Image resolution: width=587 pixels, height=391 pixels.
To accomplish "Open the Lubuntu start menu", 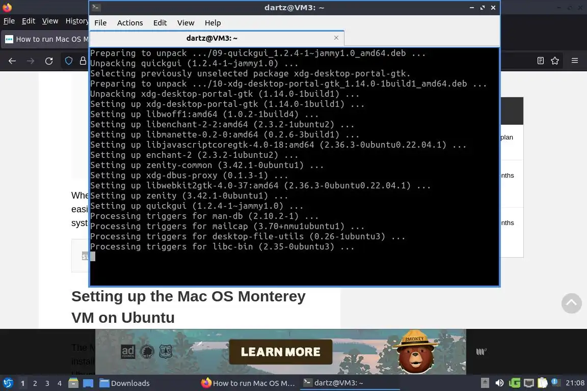I will coord(8,383).
